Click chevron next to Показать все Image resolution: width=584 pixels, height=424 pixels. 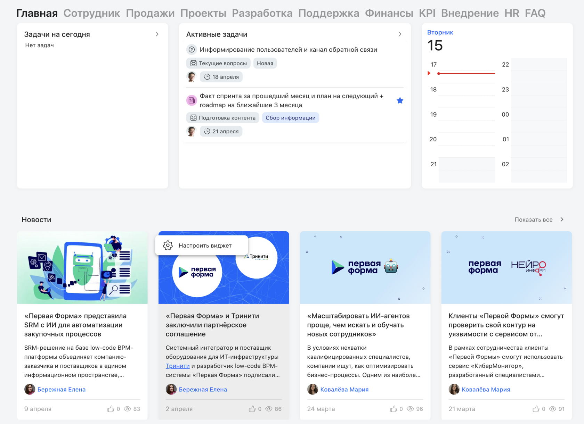(x=562, y=219)
